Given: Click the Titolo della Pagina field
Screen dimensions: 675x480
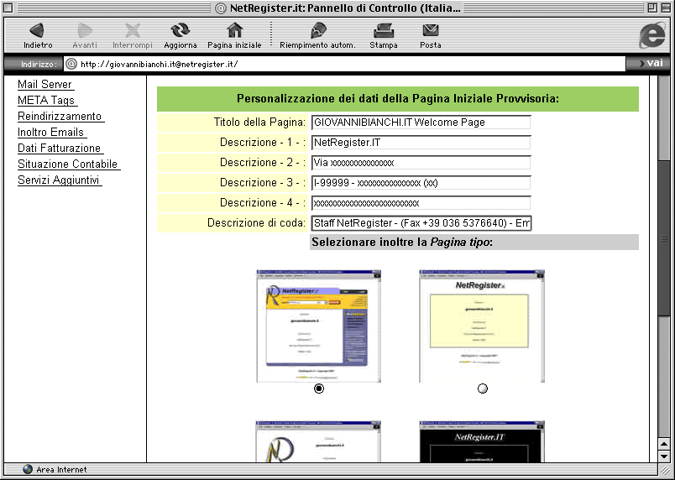Looking at the screenshot, I should [421, 123].
